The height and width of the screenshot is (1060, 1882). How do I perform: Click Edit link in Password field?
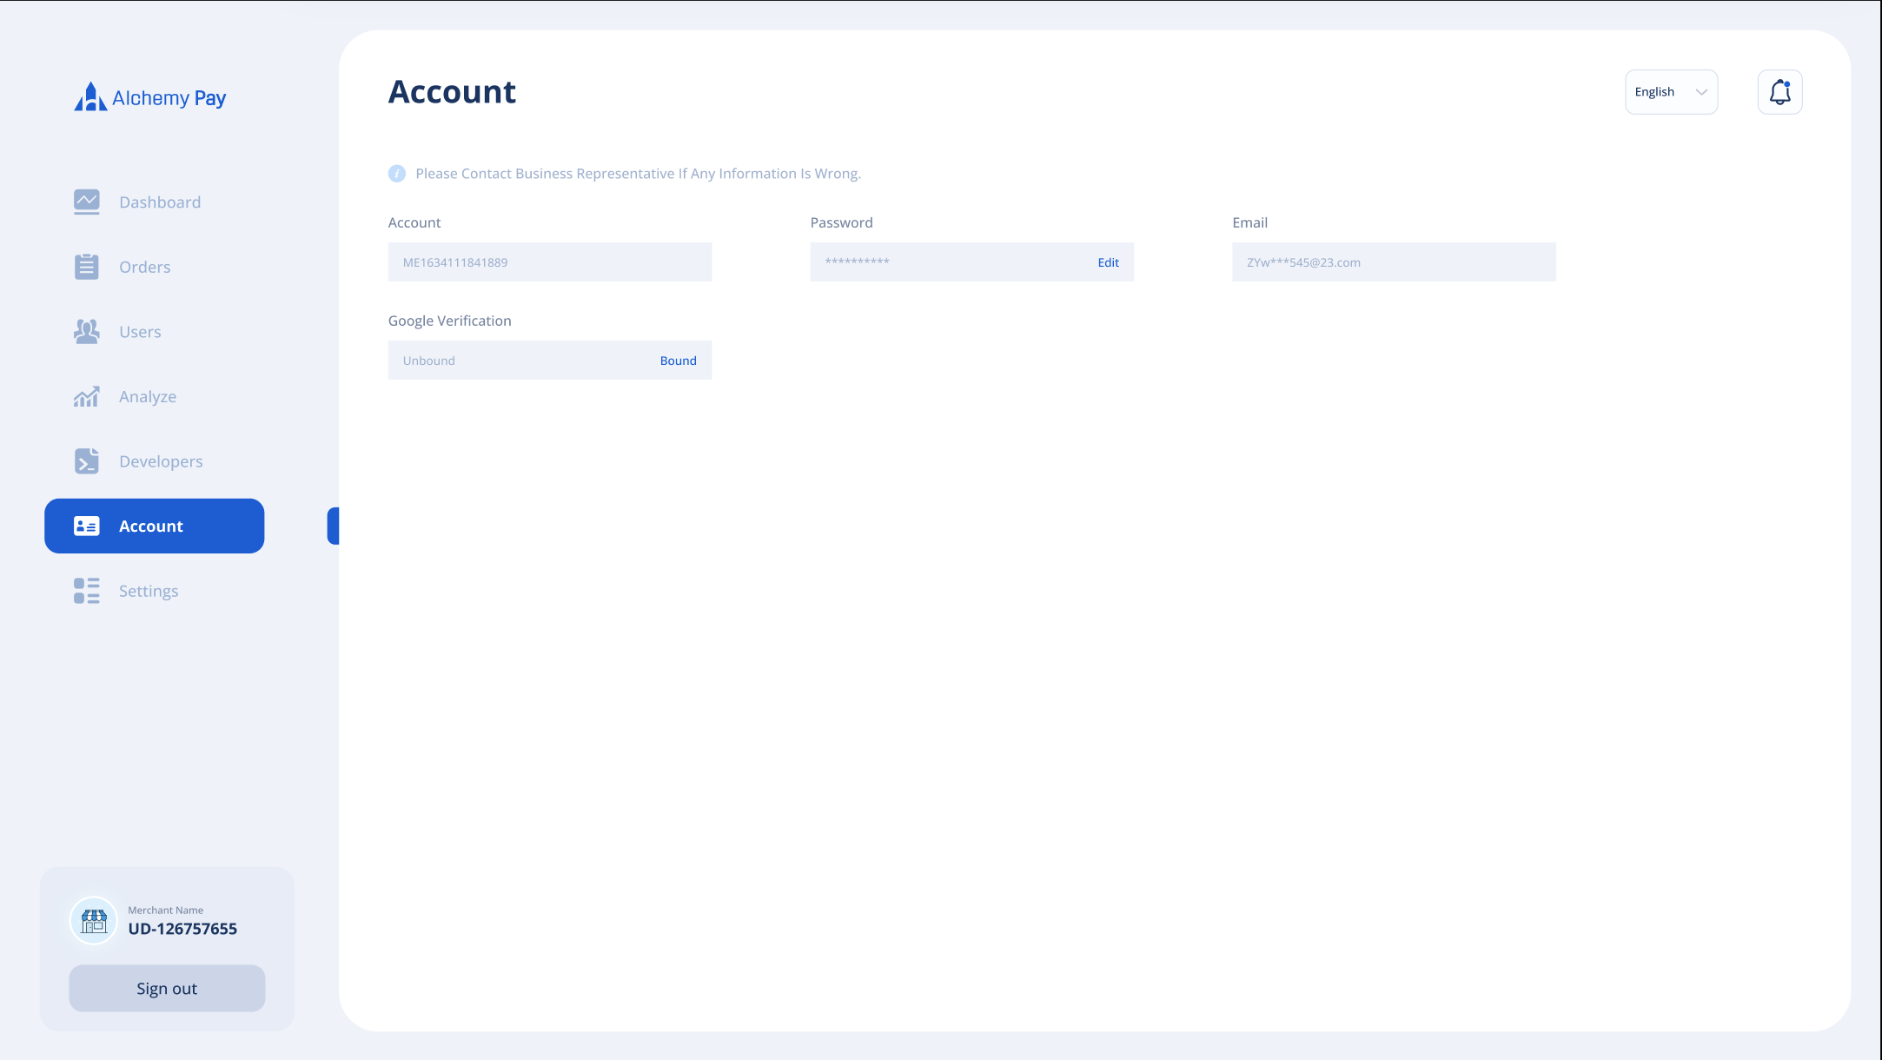[1108, 262]
